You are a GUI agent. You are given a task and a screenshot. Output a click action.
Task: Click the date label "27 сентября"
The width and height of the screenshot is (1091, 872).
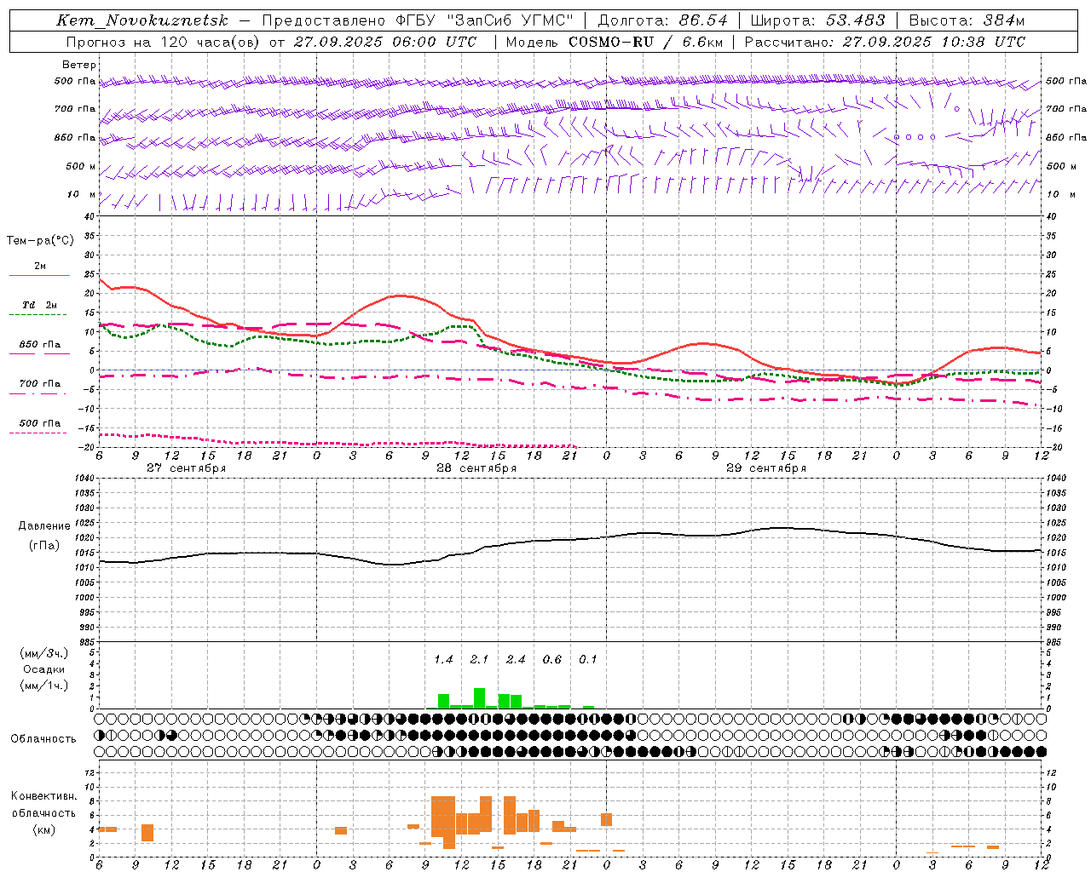click(x=187, y=468)
